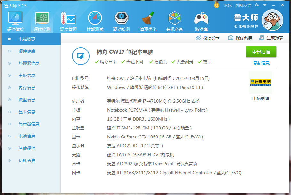Click the 蓝牙 feature label
The height and width of the screenshot is (195, 291).
[205, 62]
